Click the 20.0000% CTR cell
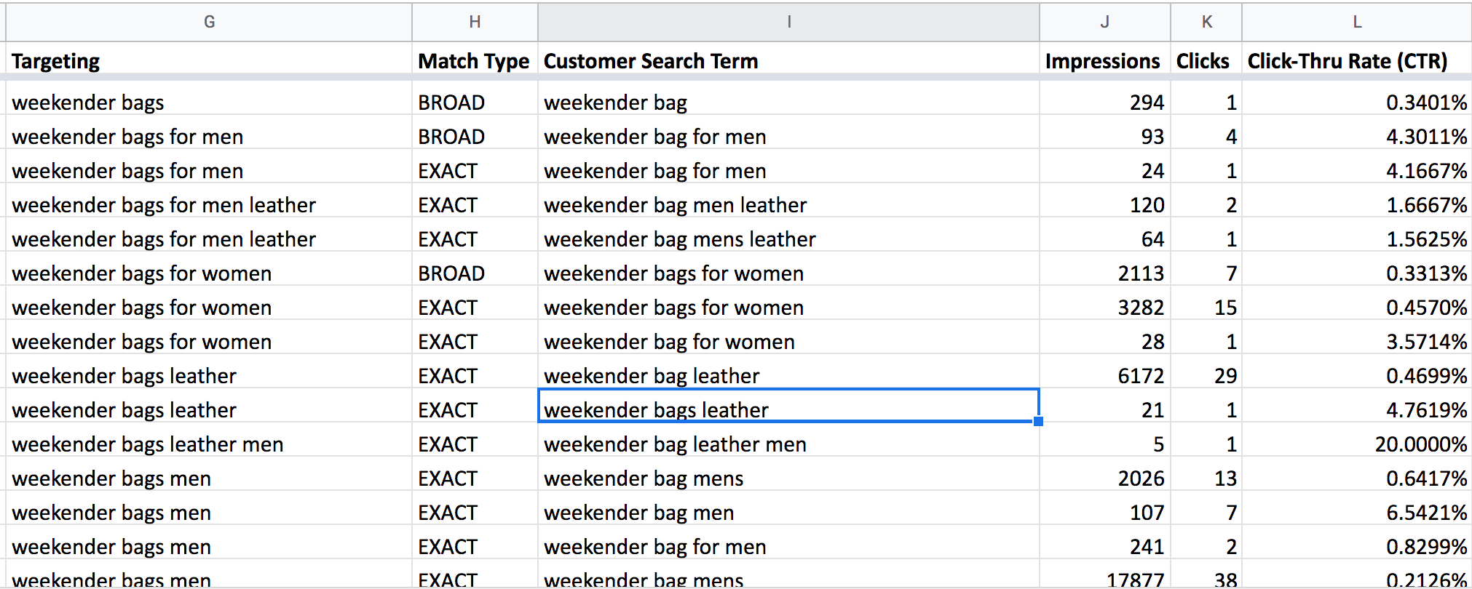The height and width of the screenshot is (589, 1472). click(x=1357, y=444)
